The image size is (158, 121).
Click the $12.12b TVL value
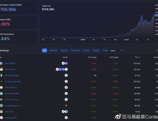[137, 70]
